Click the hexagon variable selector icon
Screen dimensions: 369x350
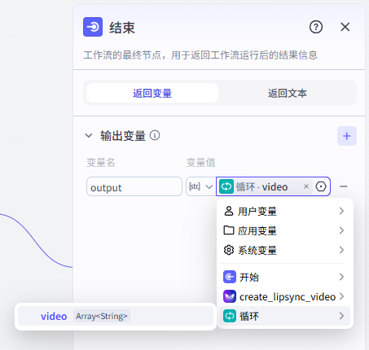pyautogui.click(x=321, y=186)
